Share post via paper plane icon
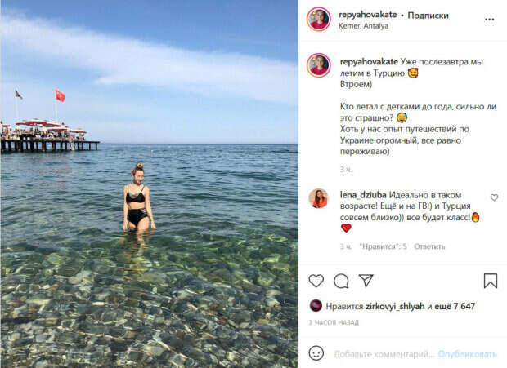This screenshot has width=507, height=368. point(366,281)
